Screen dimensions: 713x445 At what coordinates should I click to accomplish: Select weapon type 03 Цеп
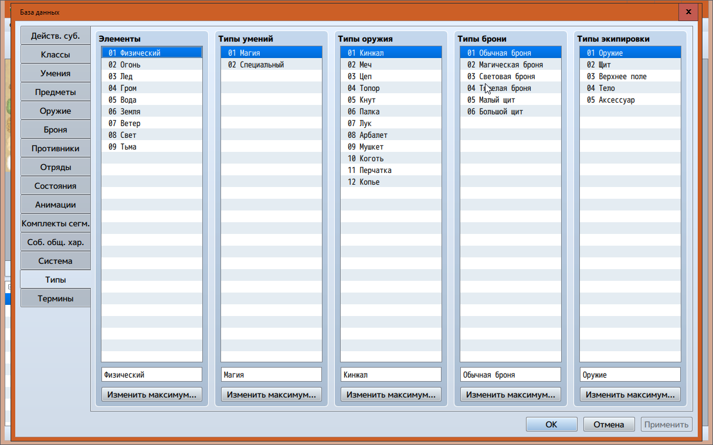point(391,76)
